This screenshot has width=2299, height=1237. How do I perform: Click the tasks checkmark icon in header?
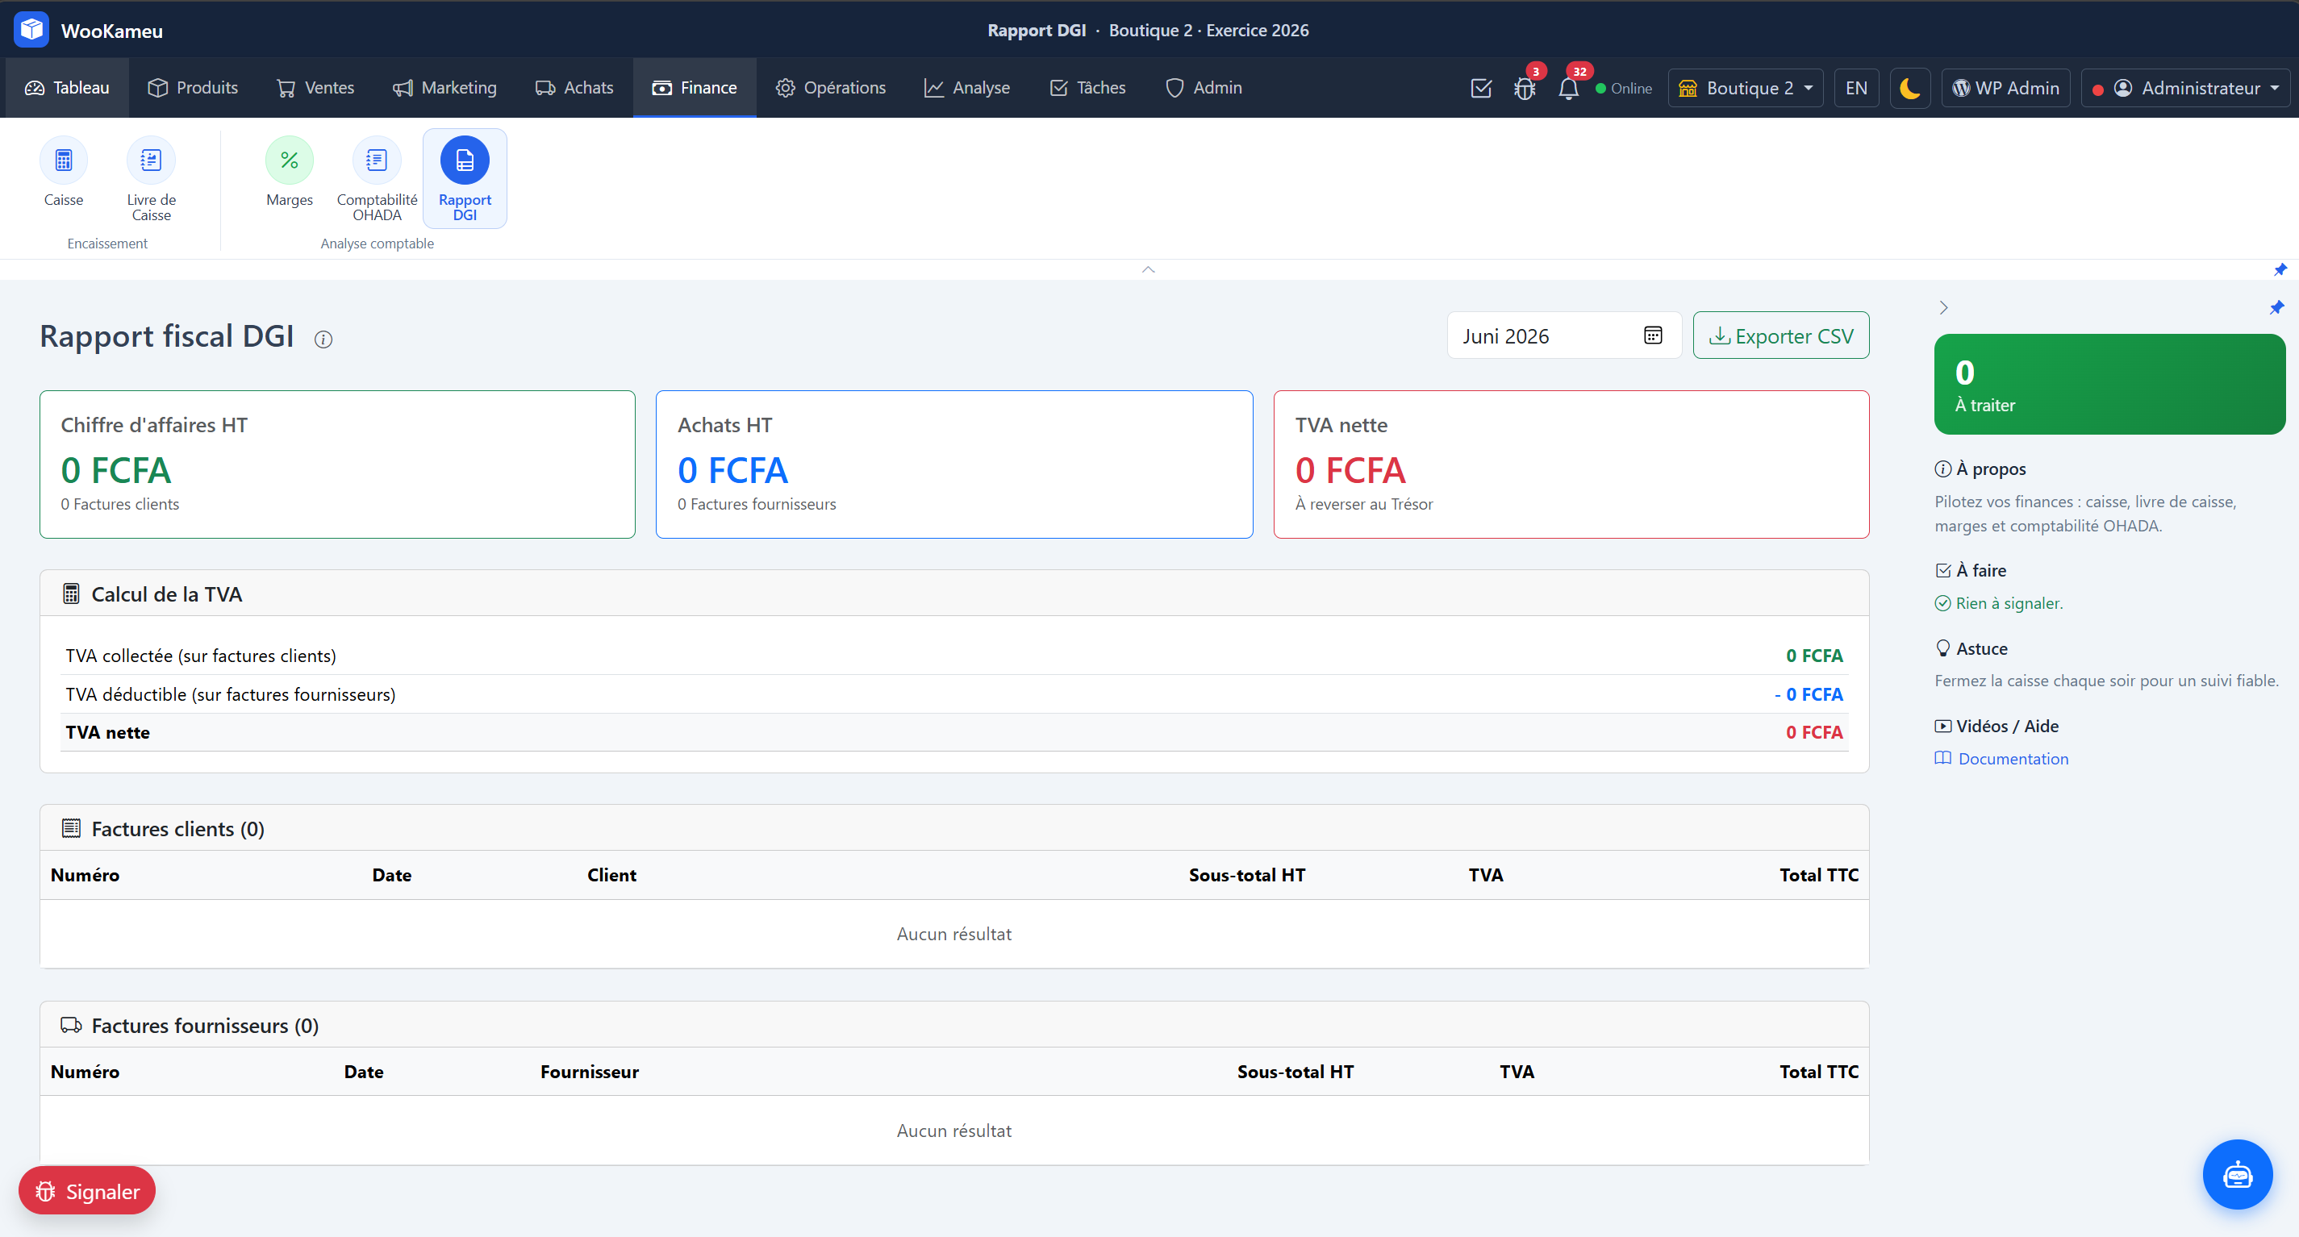click(1480, 88)
